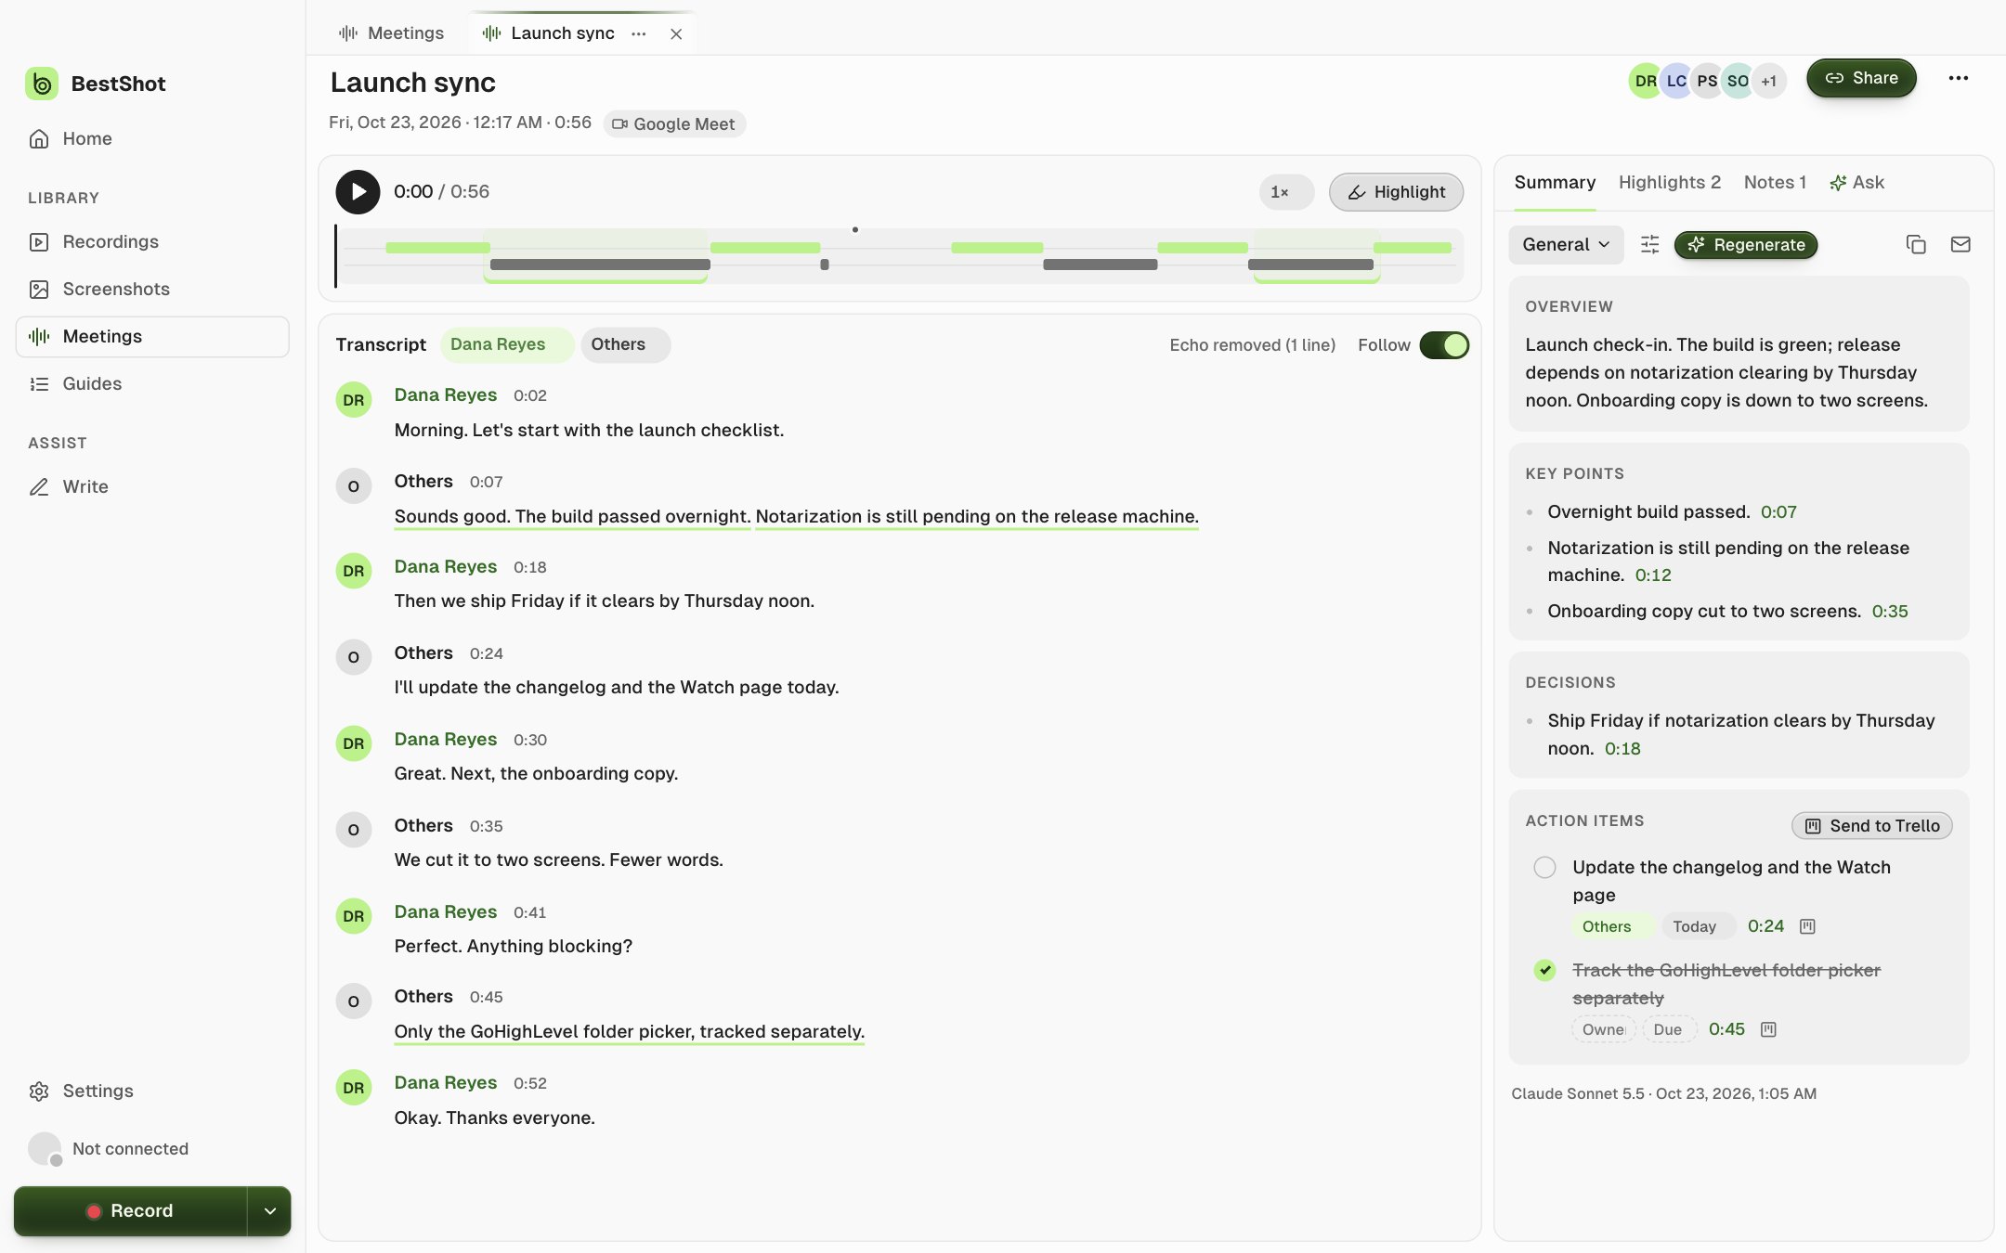The width and height of the screenshot is (2006, 1253).
Task: Open the Write assistant
Action: pos(152,486)
